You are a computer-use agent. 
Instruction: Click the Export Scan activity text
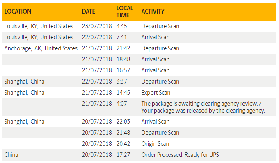156,93
